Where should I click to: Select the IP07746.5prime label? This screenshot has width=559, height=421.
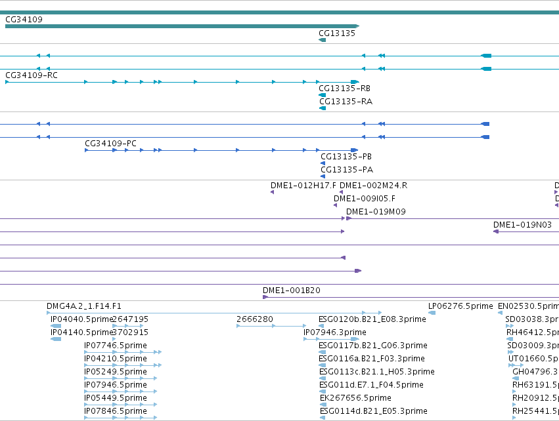pyautogui.click(x=116, y=346)
